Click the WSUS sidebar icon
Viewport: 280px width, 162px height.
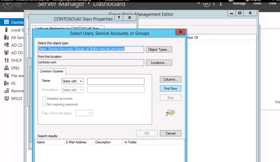(7, 98)
